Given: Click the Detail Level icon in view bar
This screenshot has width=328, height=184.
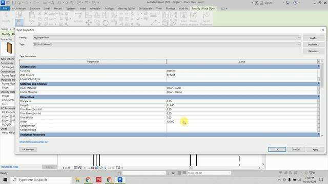Looking at the screenshot, I should click(x=76, y=168).
